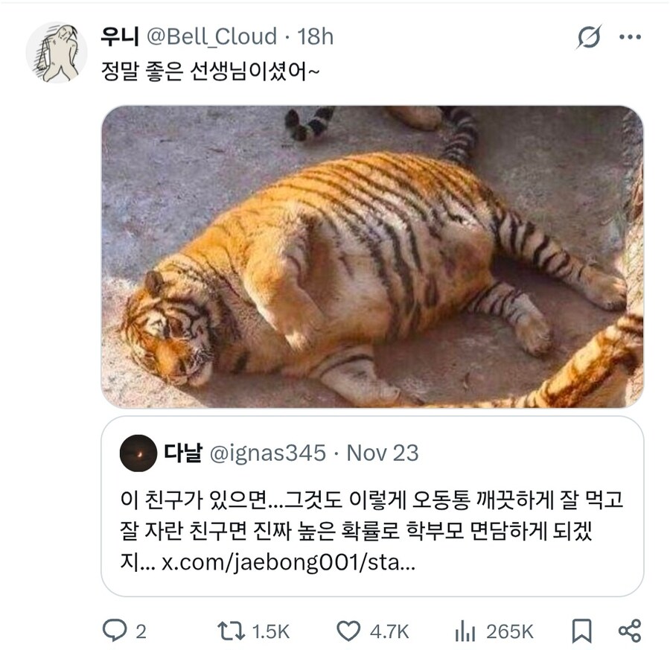Click the 18h timestamp
This screenshot has height=650, width=670.
[315, 36]
